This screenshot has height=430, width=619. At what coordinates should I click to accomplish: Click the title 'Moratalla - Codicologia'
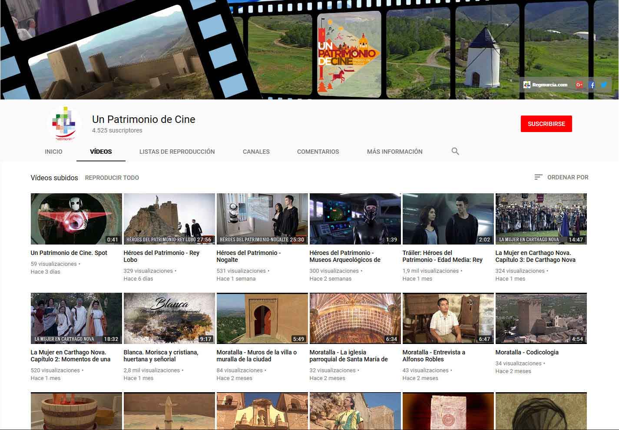pyautogui.click(x=527, y=352)
